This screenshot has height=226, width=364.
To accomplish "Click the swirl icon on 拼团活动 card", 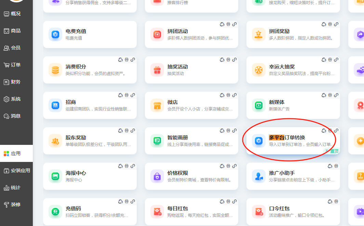I will click(x=222, y=24).
